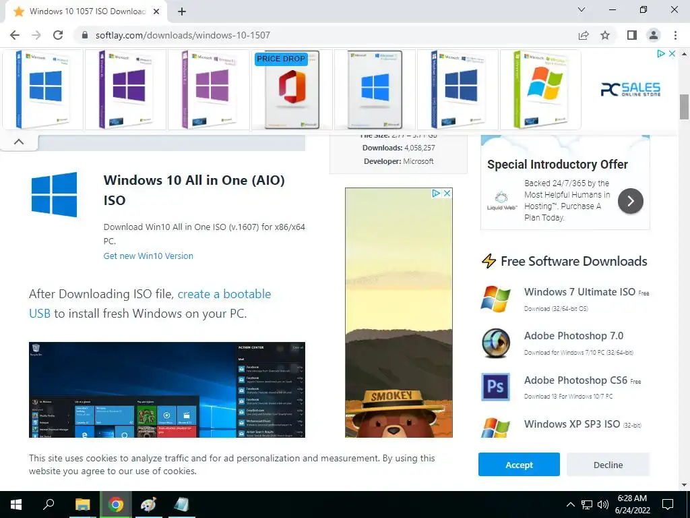Click the browser forward arrow
The height and width of the screenshot is (518, 690).
(x=36, y=35)
